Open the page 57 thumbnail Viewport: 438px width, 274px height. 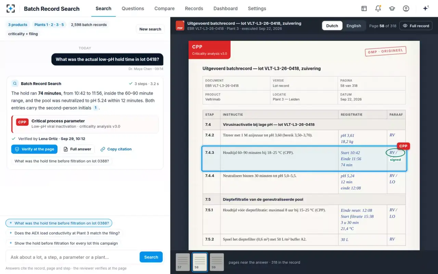click(183, 262)
